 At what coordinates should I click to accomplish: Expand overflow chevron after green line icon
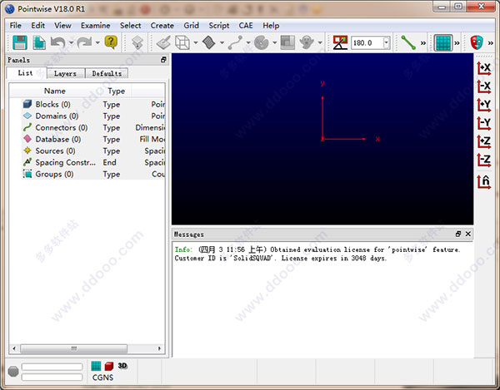point(423,43)
